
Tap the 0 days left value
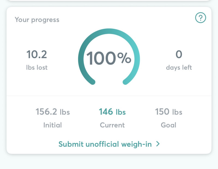179,55
